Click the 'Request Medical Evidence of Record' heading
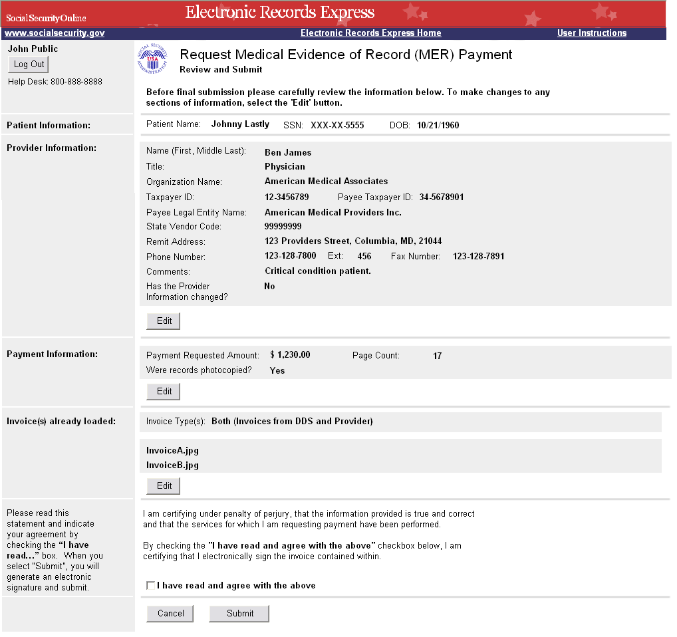Screen dimensions: 677x637 tap(346, 55)
